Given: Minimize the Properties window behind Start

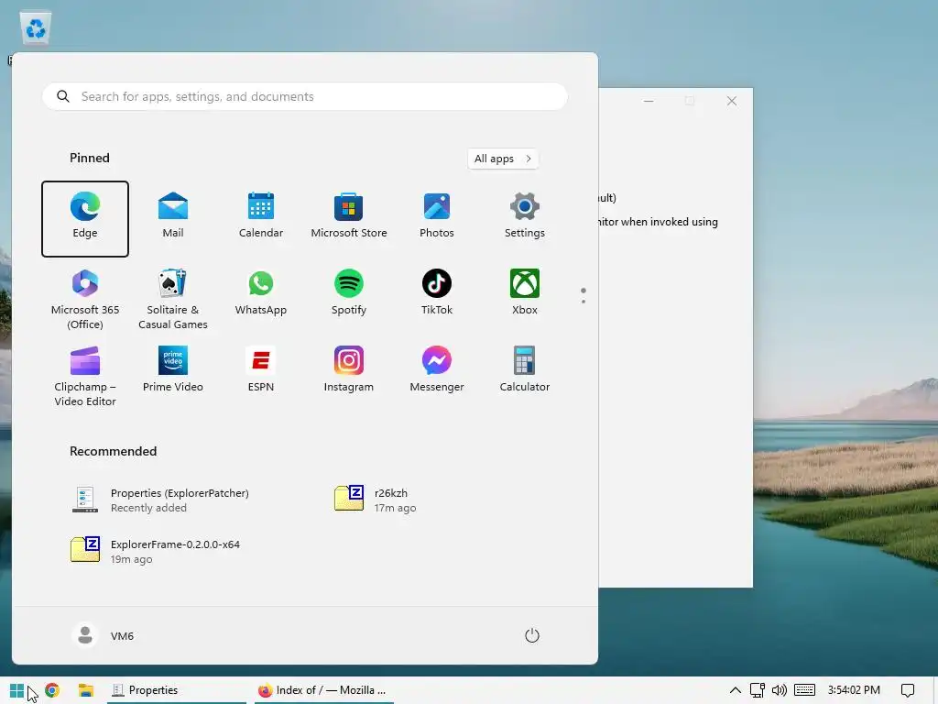Looking at the screenshot, I should 649,101.
